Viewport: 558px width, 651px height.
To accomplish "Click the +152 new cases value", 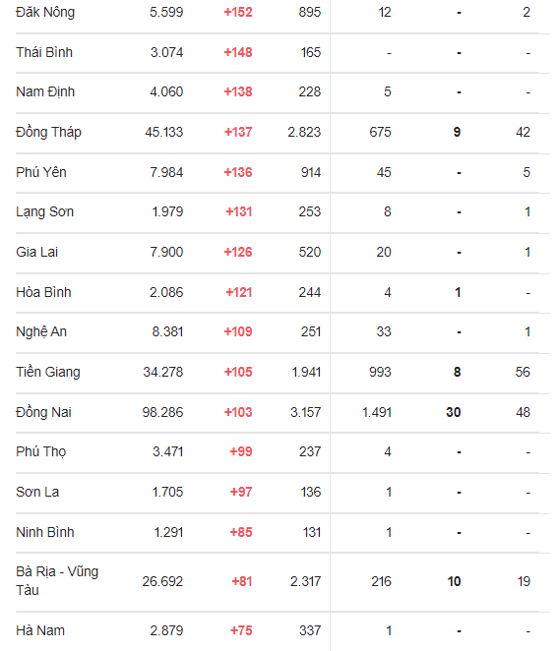I will tap(238, 12).
